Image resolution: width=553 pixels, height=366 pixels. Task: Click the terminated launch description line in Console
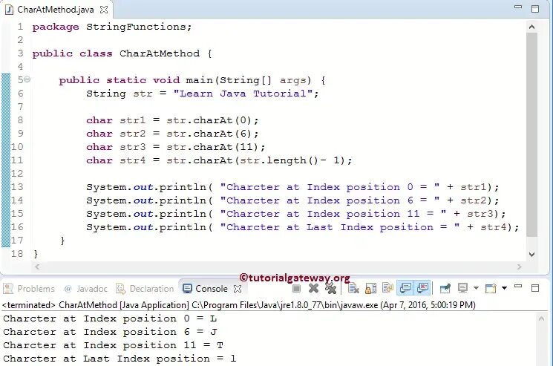239,305
